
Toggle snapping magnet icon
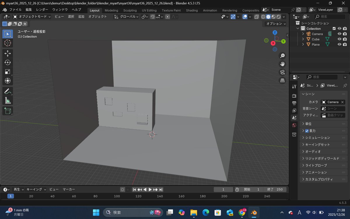pos(153,17)
